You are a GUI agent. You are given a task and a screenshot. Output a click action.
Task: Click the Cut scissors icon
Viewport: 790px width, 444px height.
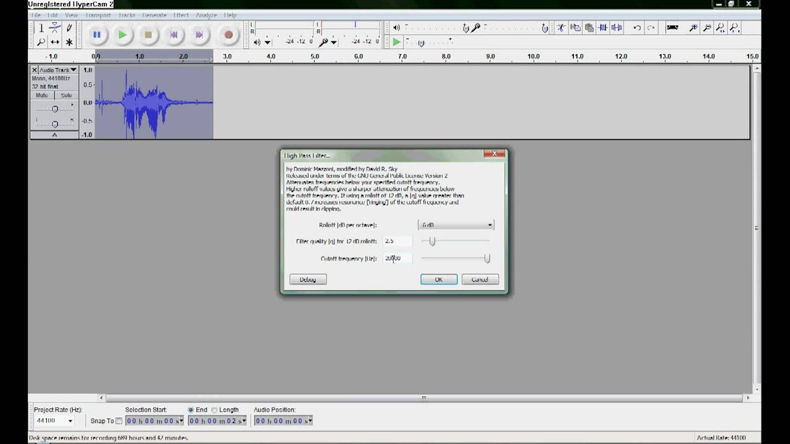pos(561,28)
